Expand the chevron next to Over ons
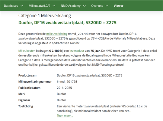 pos(107,6)
